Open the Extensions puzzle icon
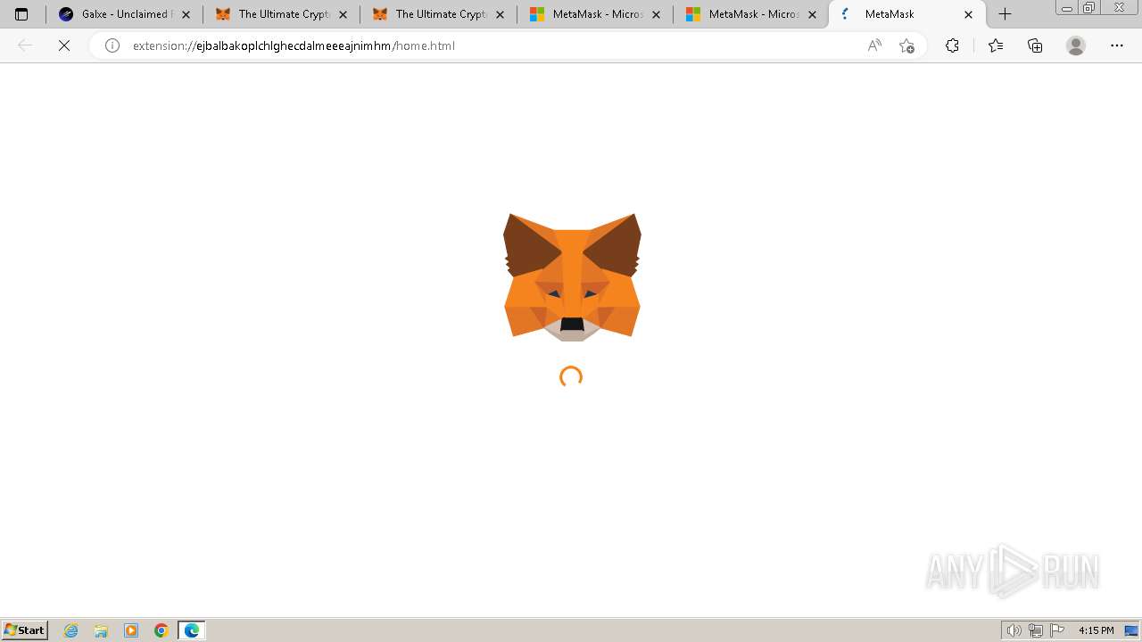The height and width of the screenshot is (642, 1142). [x=952, y=45]
